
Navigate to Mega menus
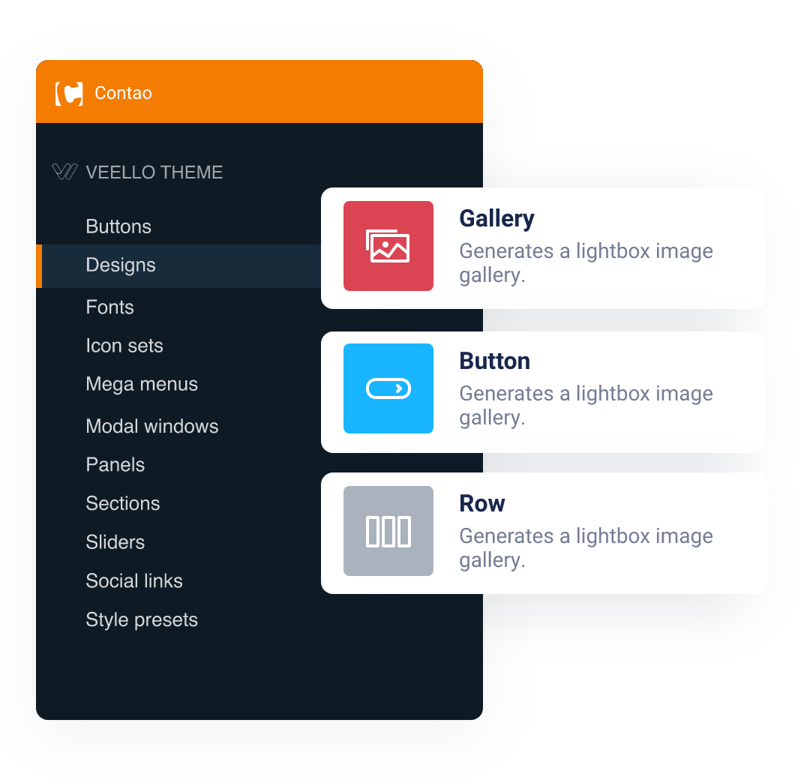pos(142,385)
